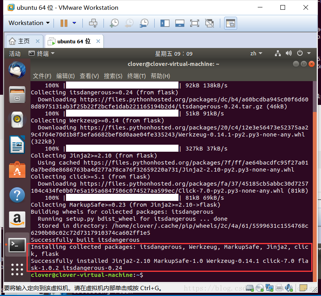Screen dimensions: 321x296
Task: Click the network status icon in Ubuntu panel
Action: tap(278, 53)
